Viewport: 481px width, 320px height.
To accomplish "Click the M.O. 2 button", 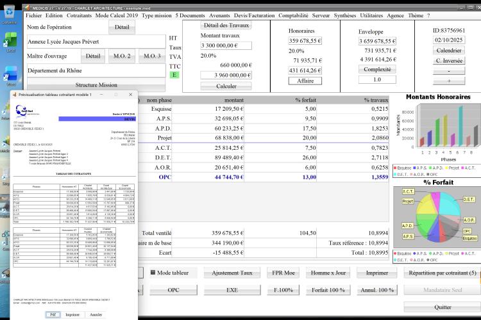I will pyautogui.click(x=122, y=56).
